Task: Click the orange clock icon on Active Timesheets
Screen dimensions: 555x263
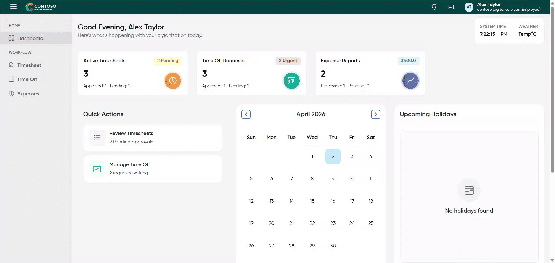Action: point(173,81)
